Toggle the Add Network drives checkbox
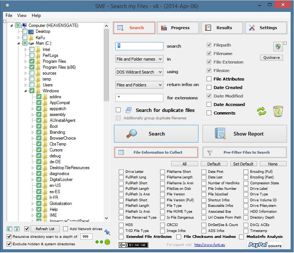The width and height of the screenshot is (294, 253). point(65,229)
